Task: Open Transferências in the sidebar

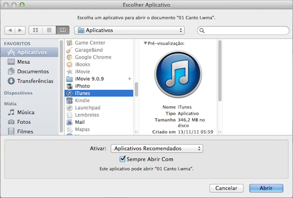Action: [x=29, y=81]
